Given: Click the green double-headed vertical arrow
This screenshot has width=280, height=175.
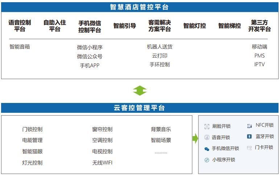Looking at the screenshot, I should click(x=140, y=91).
